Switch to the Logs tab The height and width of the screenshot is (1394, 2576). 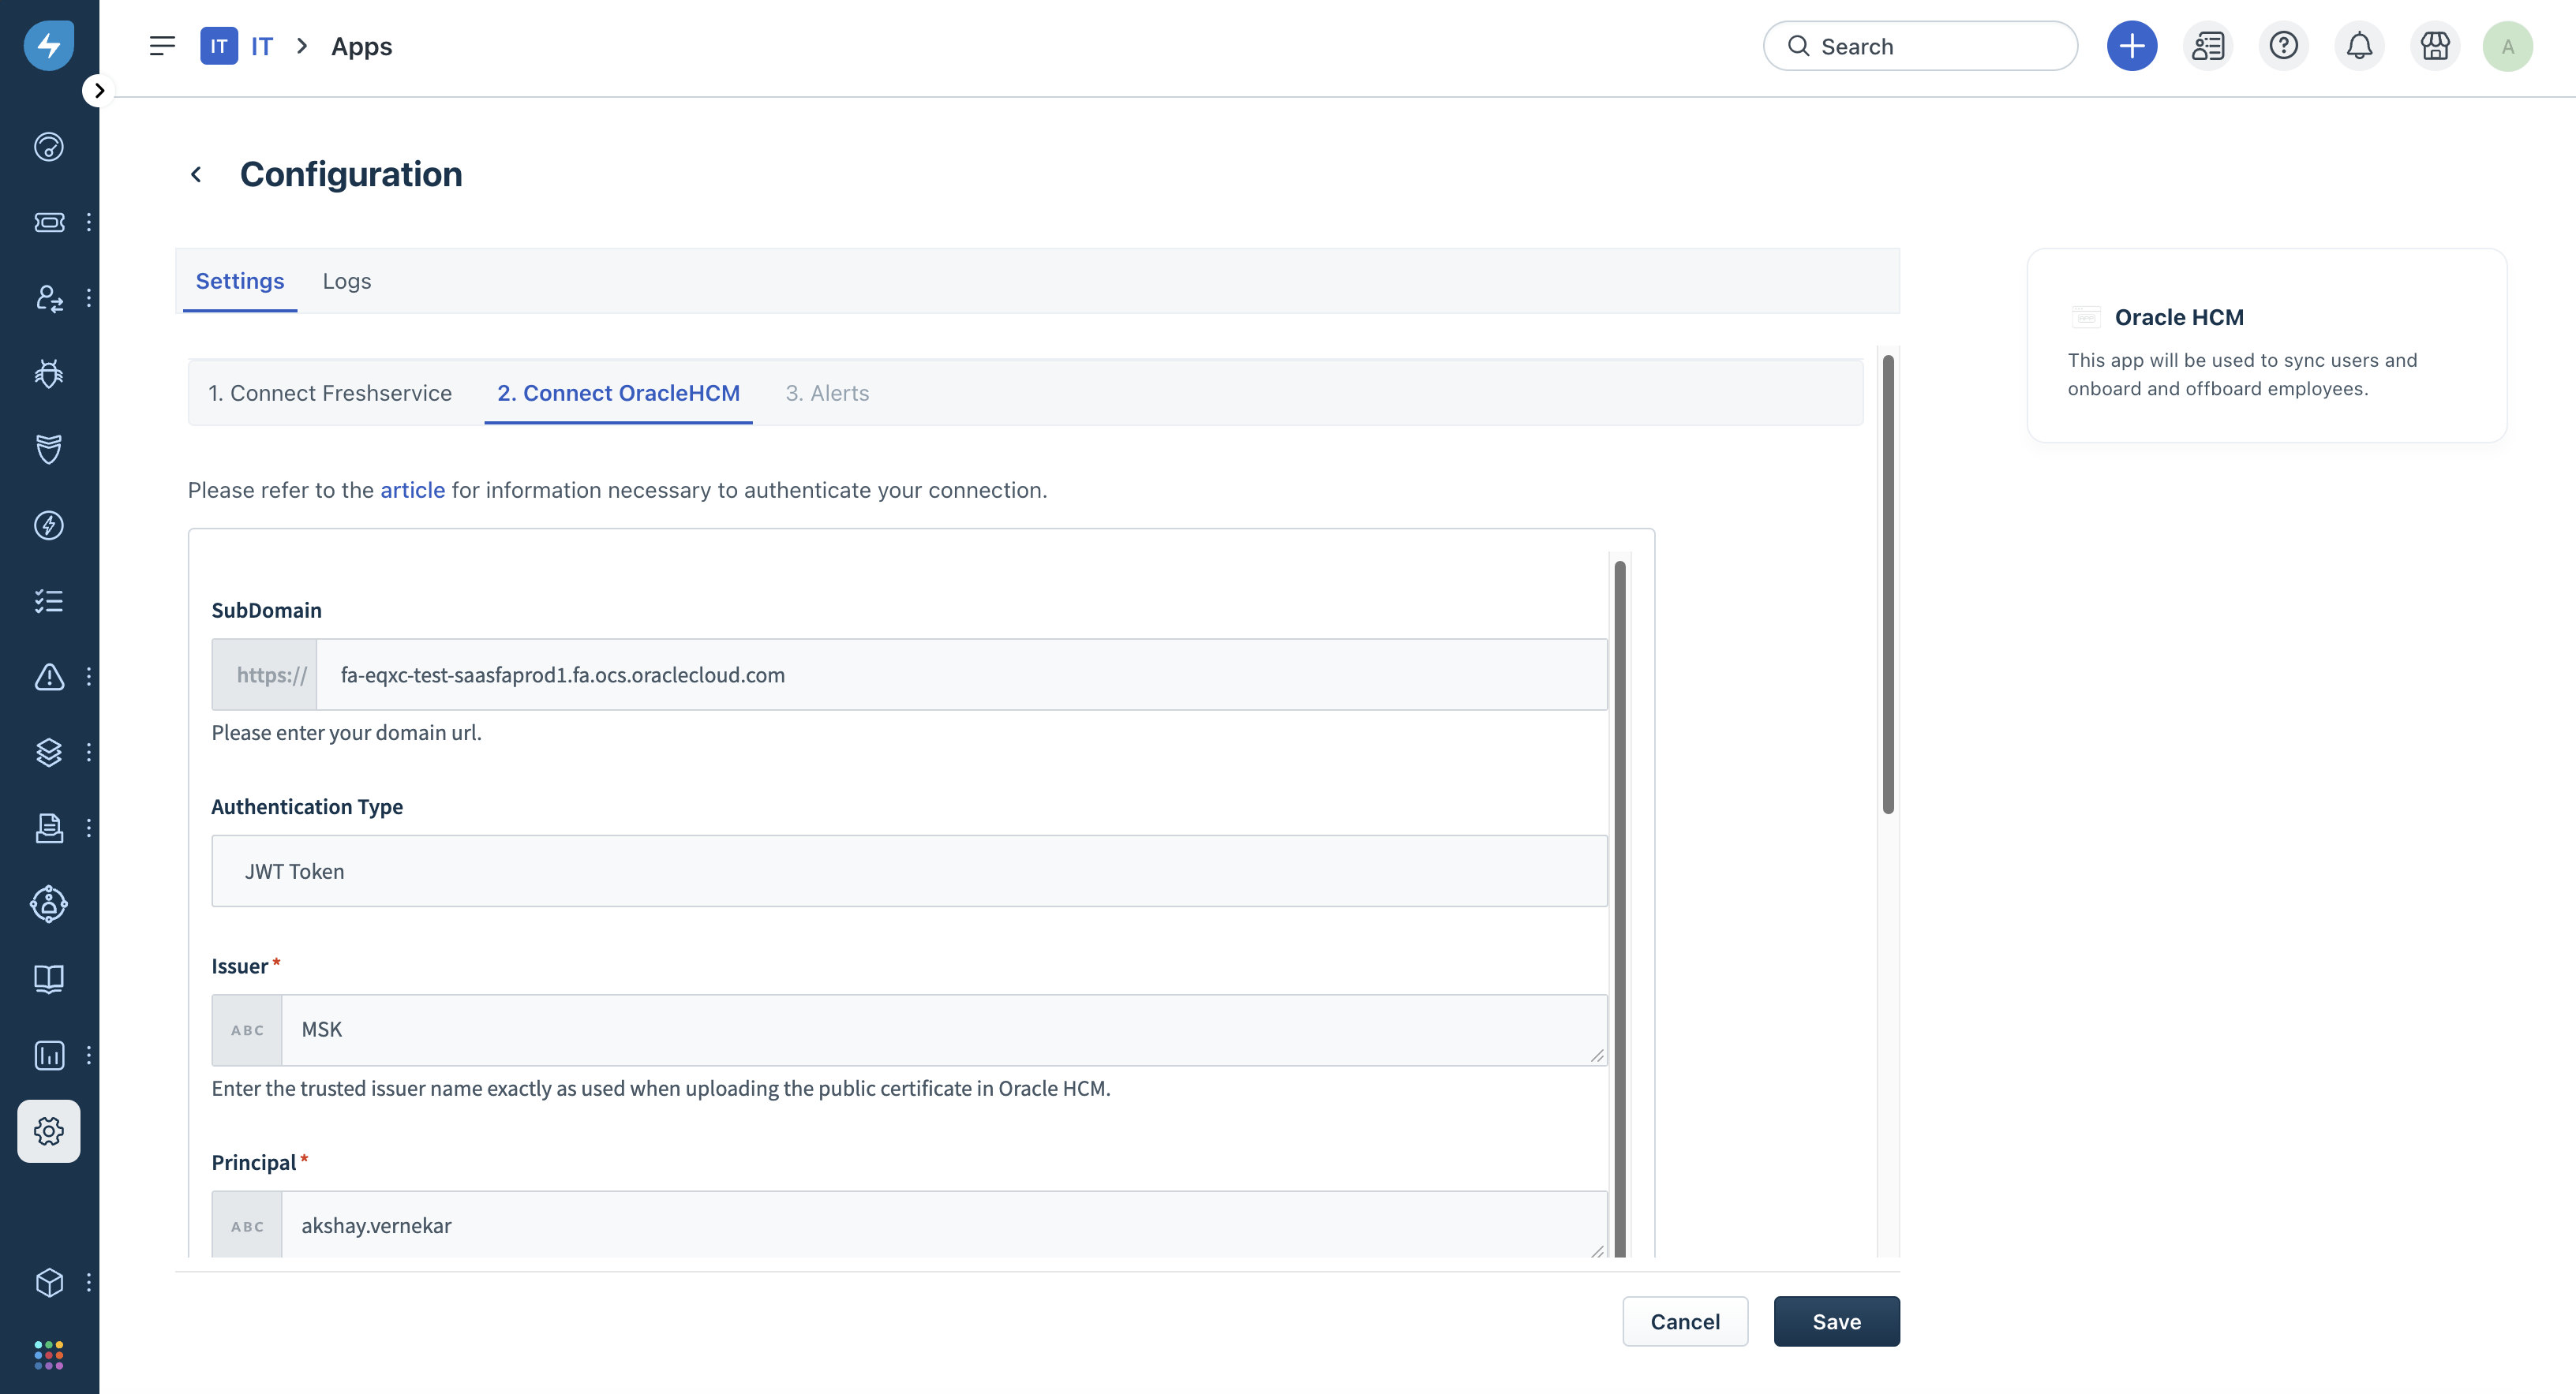pyautogui.click(x=346, y=281)
